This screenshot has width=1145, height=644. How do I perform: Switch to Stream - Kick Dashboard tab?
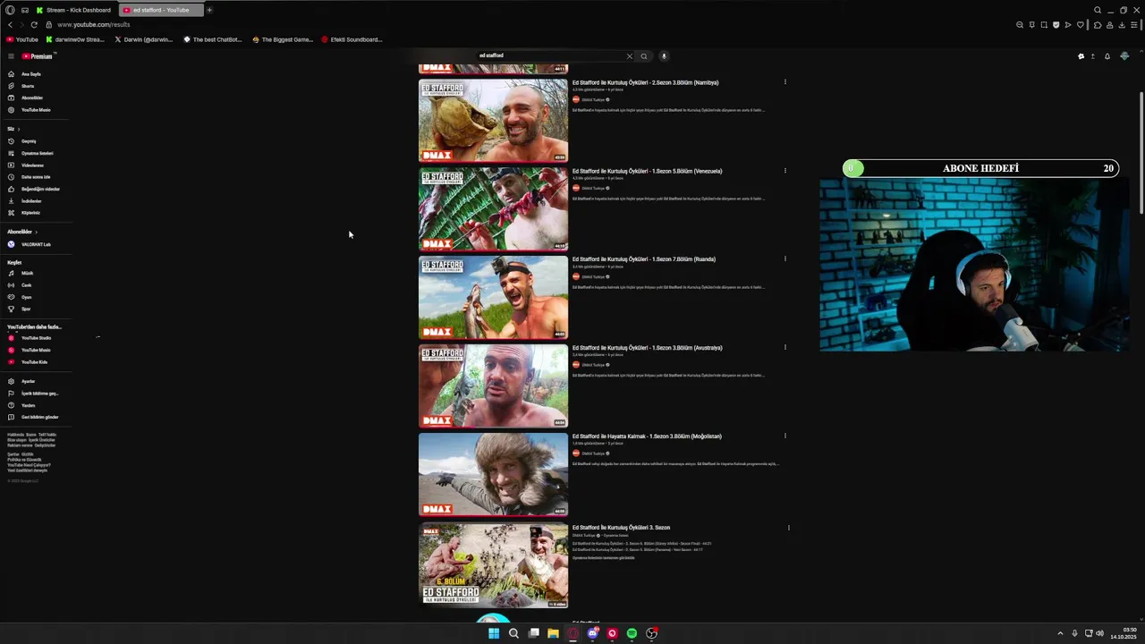tap(74, 10)
